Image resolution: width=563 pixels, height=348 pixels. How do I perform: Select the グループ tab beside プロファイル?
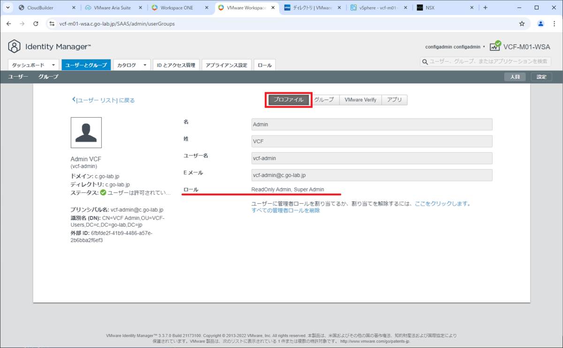point(324,100)
